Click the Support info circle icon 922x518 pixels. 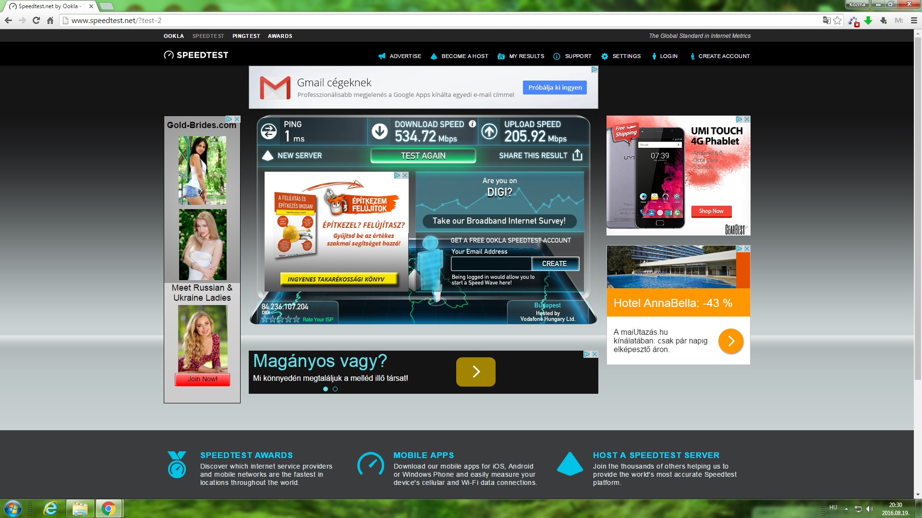tap(557, 56)
